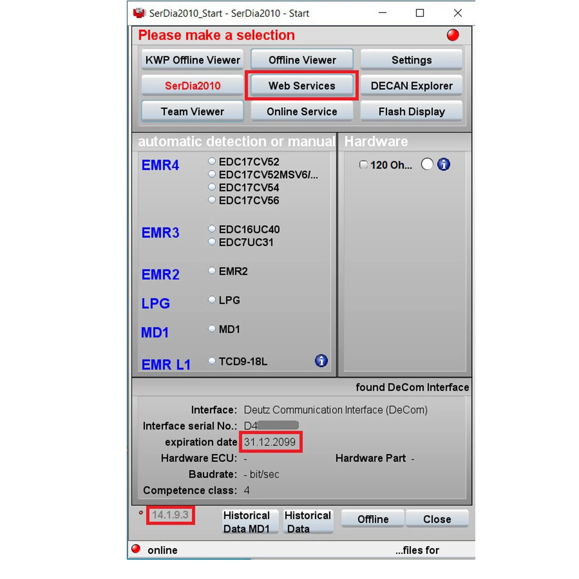Image resolution: width=579 pixels, height=579 pixels.
Task: Select EDC7UC31 under EMR3
Action: 212,242
